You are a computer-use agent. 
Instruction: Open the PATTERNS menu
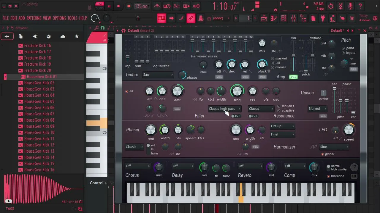tap(34, 18)
